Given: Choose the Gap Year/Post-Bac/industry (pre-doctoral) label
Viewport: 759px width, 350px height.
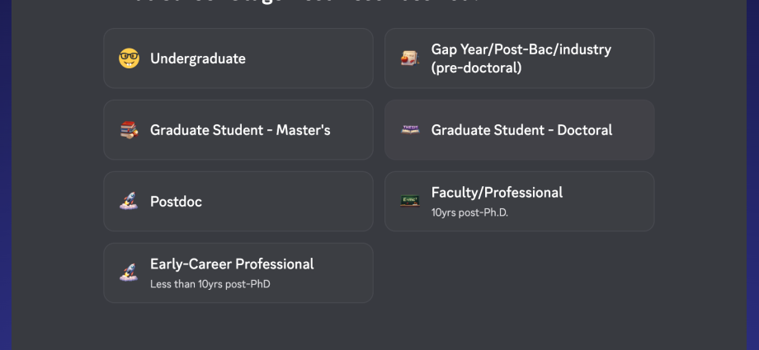Looking at the screenshot, I should pyautogui.click(x=521, y=58).
